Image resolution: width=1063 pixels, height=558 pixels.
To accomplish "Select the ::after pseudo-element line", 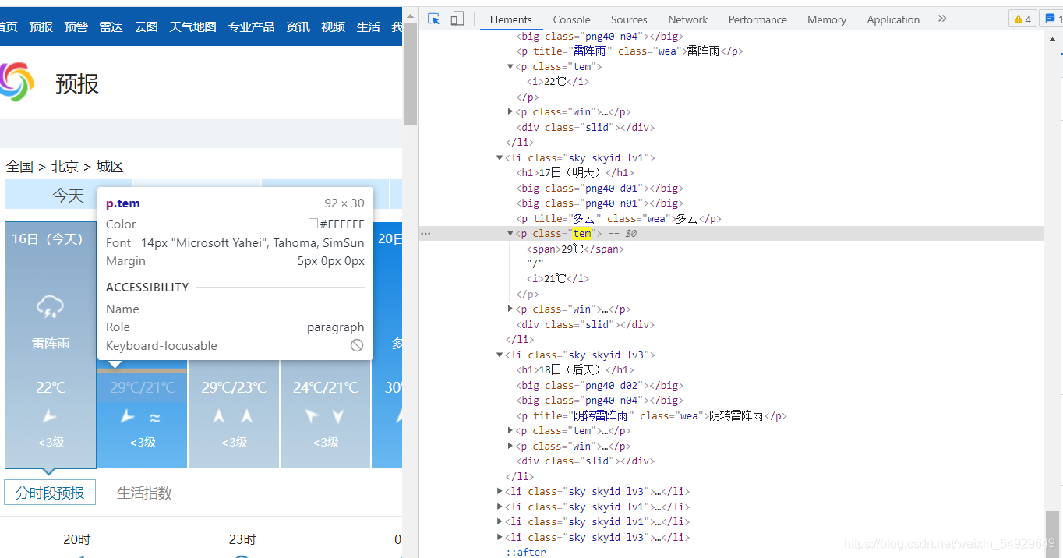I will tap(526, 553).
